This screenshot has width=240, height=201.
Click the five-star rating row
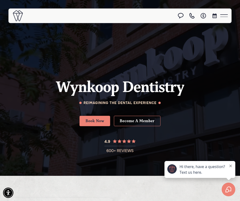[x=124, y=141]
